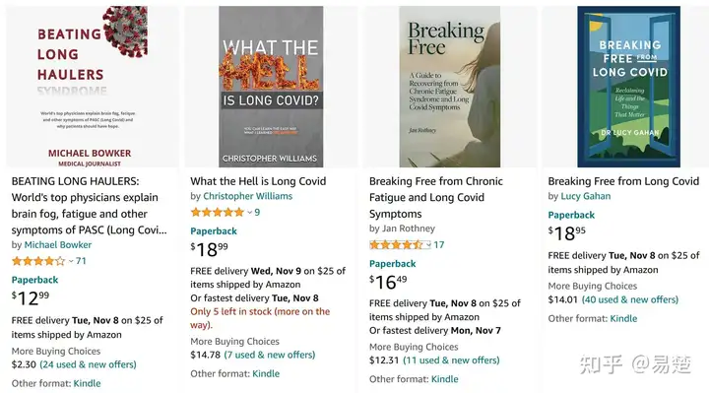This screenshot has width=709, height=393.
Task: Open the Beating Long Haulers book cover
Action: 93,87
